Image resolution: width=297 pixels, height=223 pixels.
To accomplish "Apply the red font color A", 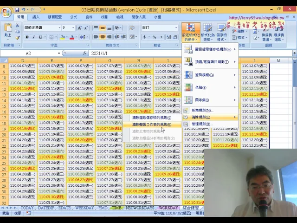I will (x=72, y=37).
